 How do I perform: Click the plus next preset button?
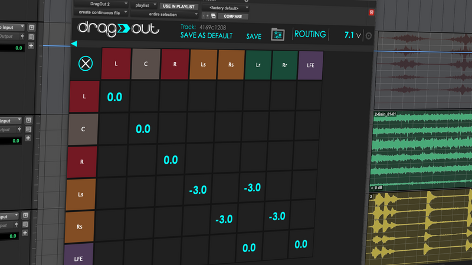click(208, 16)
